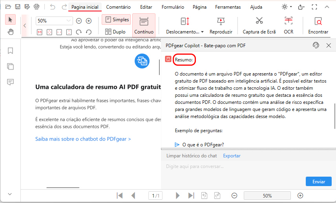Save the document with the diskette icon
Screen dimensions: 336x203
[x=18, y=7]
